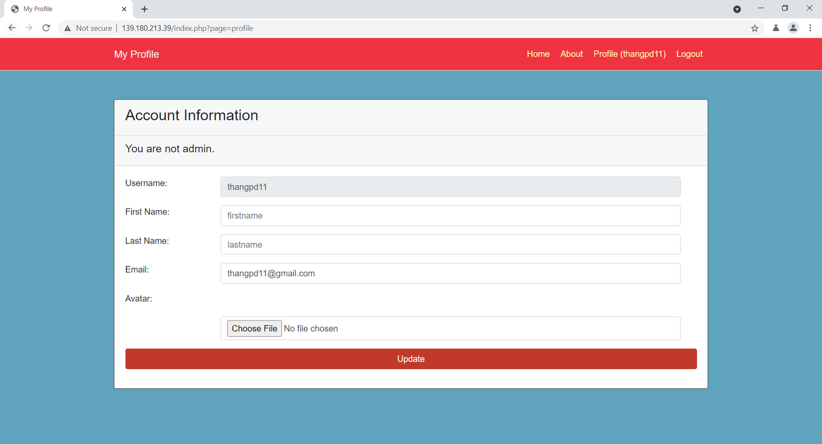This screenshot has height=444, width=822.
Task: Click the address bar URL
Action: point(187,28)
